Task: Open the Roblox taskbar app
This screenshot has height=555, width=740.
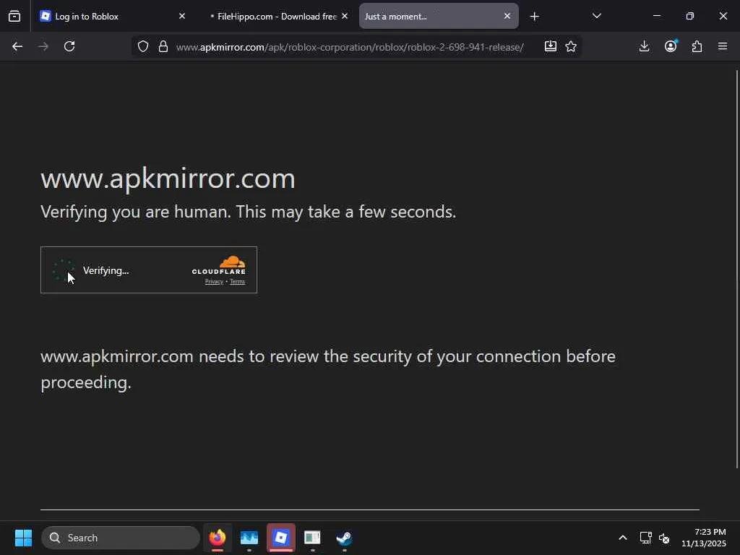Action: tap(281, 538)
